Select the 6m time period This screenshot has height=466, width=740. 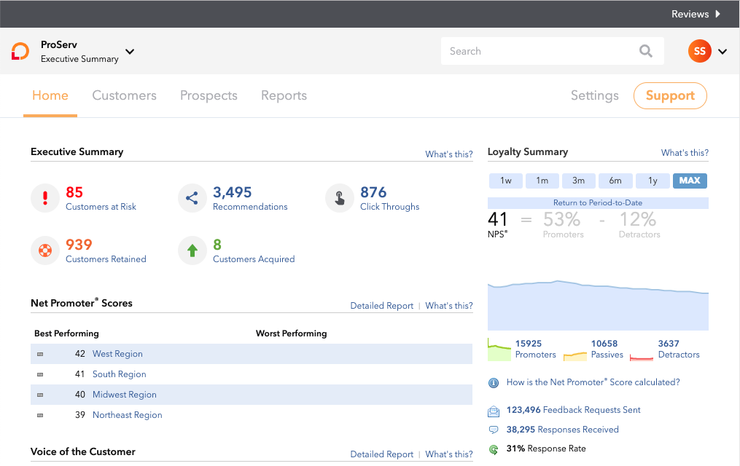615,181
